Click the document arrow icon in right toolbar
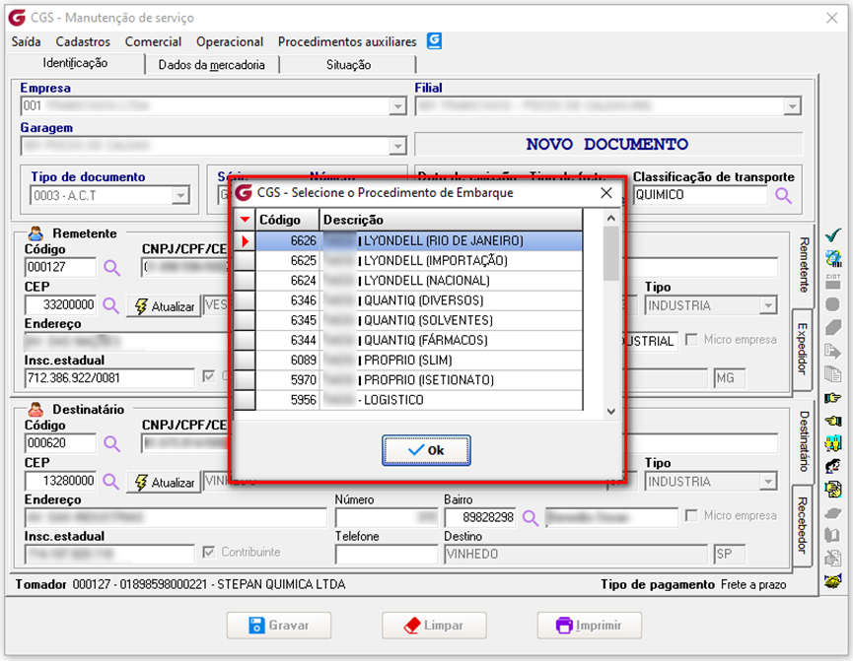This screenshot has height=661, width=853. [x=833, y=351]
